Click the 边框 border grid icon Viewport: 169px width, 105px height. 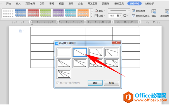tap(96, 16)
